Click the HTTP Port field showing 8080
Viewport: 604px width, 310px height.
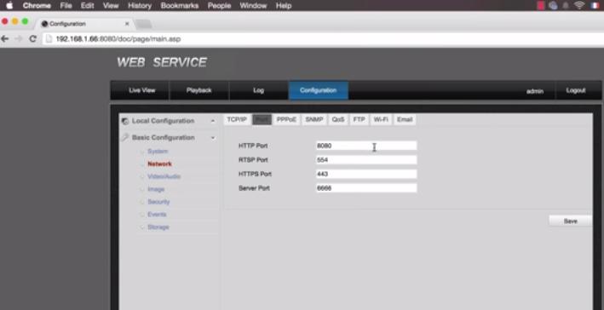coord(366,146)
